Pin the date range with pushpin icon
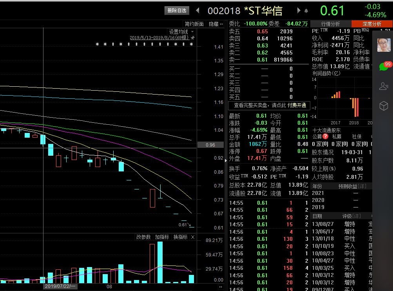 [x=192, y=38]
